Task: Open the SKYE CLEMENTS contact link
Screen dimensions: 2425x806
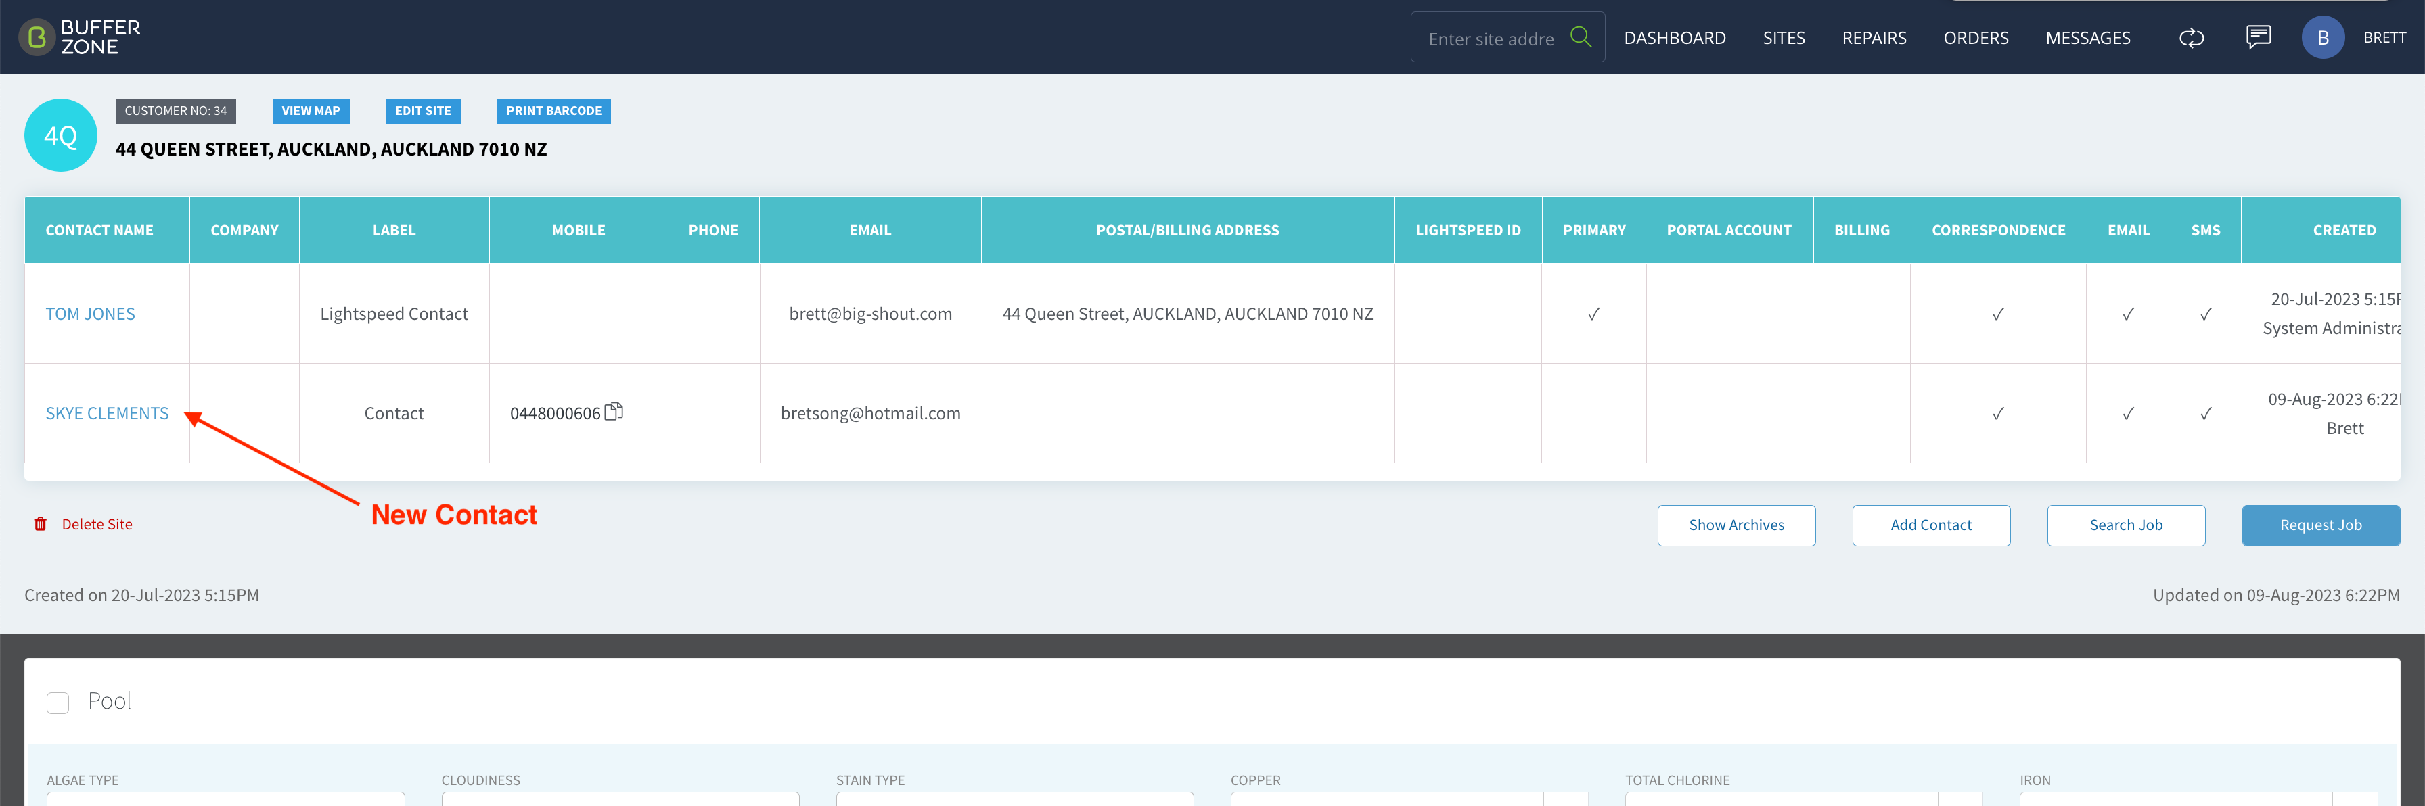Action: 108,413
